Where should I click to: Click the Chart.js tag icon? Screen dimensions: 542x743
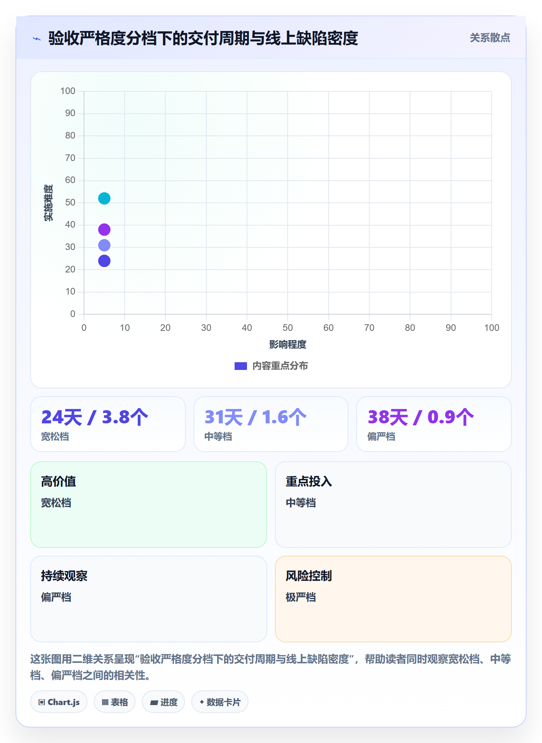pyautogui.click(x=42, y=702)
